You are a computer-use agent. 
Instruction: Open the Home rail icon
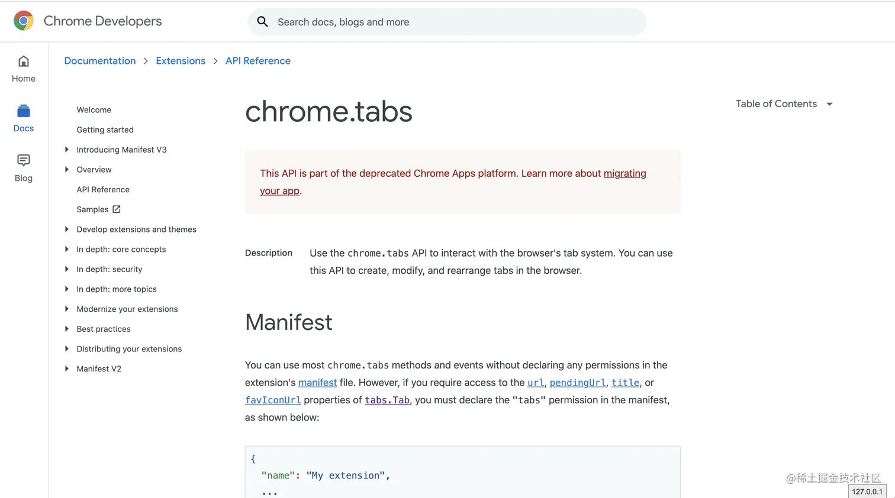click(x=24, y=62)
